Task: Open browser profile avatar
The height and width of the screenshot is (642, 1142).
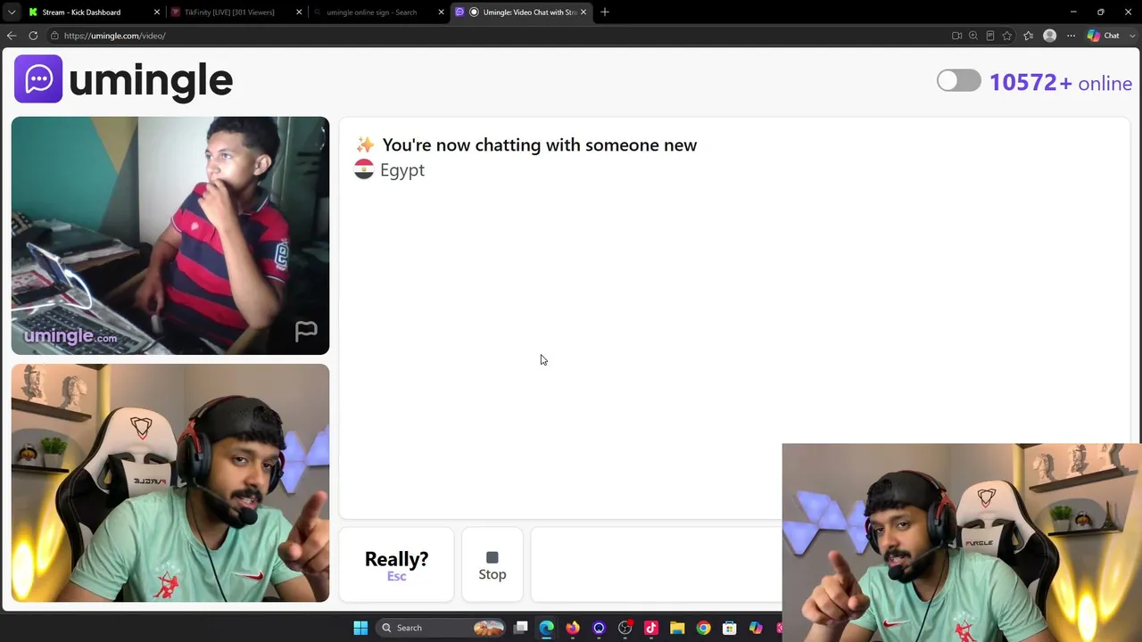Action: click(x=1050, y=36)
